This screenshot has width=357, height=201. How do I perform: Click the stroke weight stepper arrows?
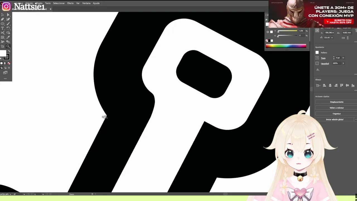[x=334, y=58]
